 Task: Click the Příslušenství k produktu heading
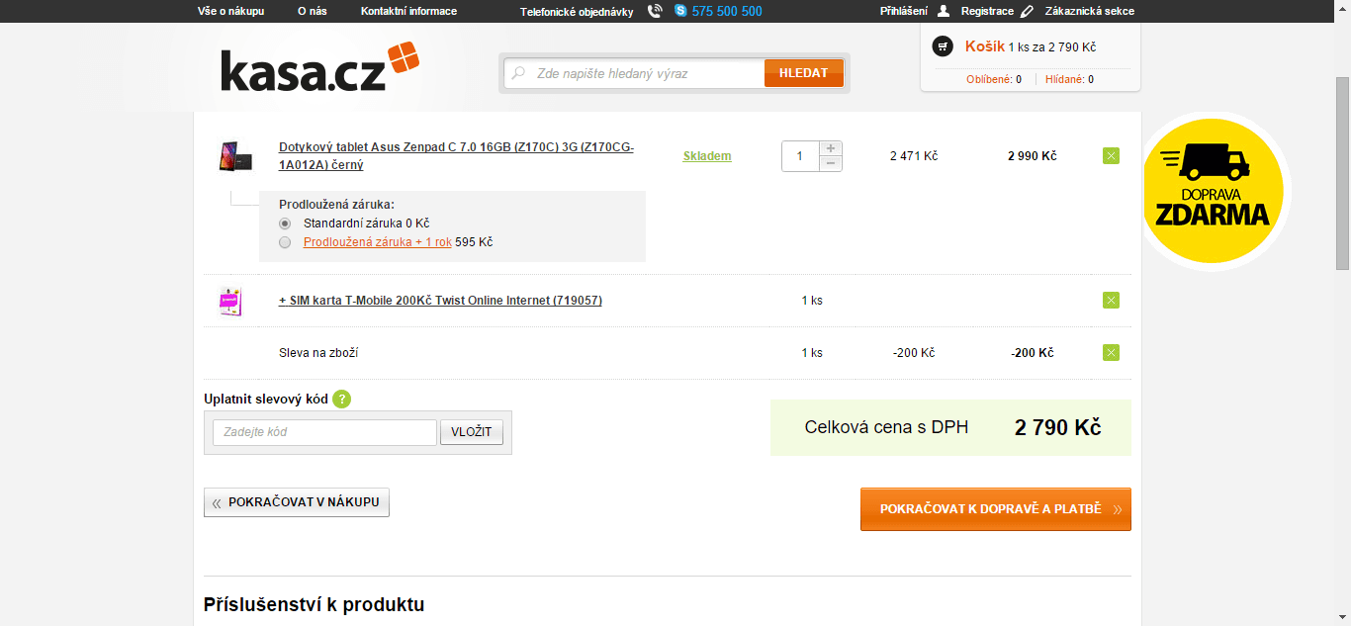[315, 604]
